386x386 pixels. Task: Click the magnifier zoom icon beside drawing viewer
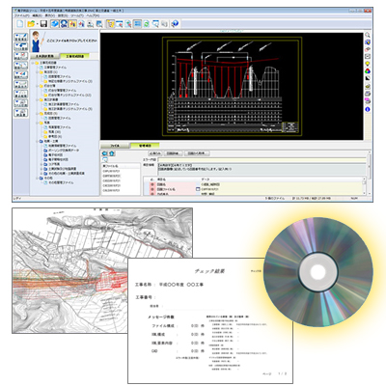[368, 35]
